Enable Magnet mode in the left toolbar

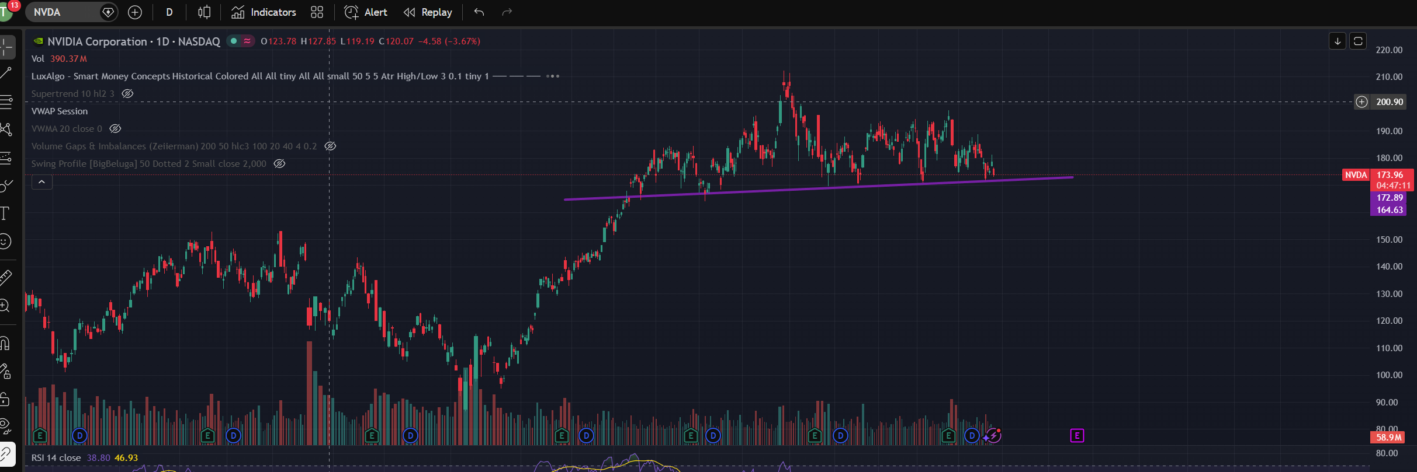point(5,343)
